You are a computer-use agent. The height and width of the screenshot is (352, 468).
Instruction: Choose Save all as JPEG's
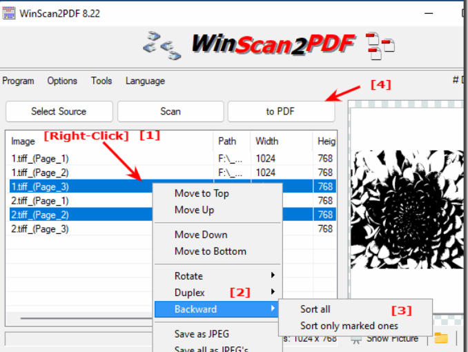217,348
